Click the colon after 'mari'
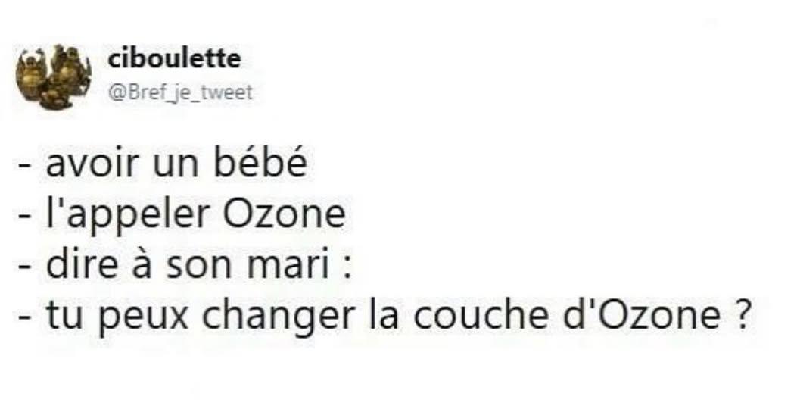 click(347, 270)
